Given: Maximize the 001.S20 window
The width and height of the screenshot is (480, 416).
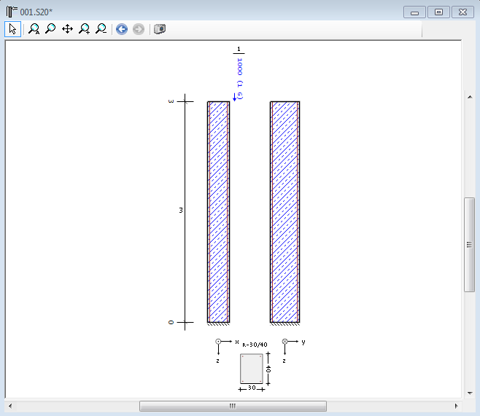Looking at the screenshot, I should 438,12.
